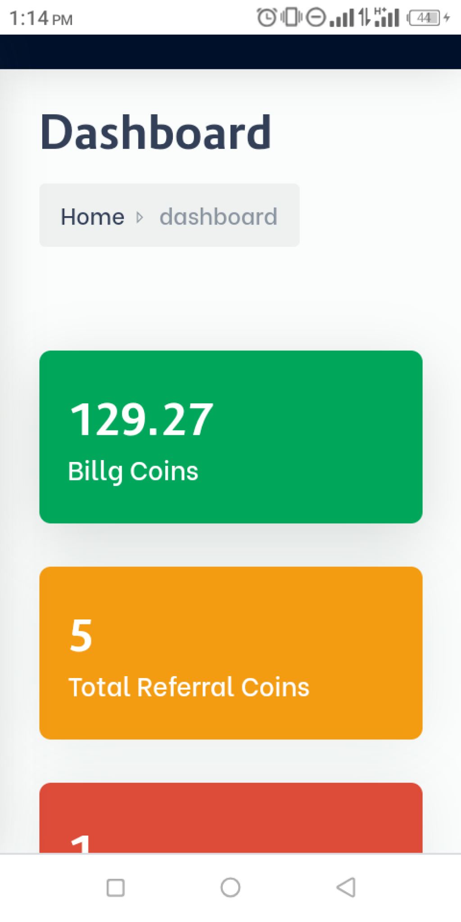Open recent apps square icon
Viewport: 461px width, 922px height.
coord(115,888)
